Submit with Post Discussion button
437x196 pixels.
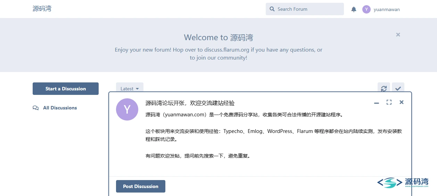tap(141, 186)
